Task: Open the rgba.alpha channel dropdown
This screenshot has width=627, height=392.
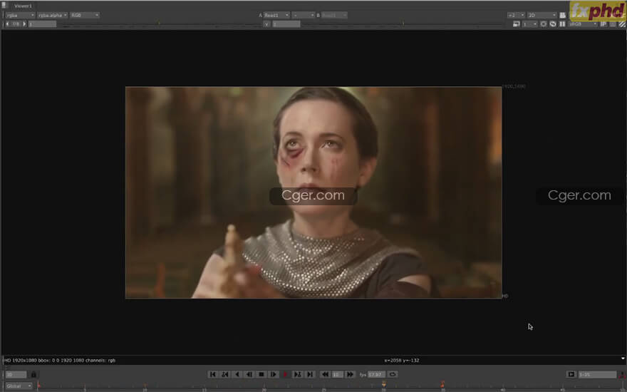Action: pos(53,15)
